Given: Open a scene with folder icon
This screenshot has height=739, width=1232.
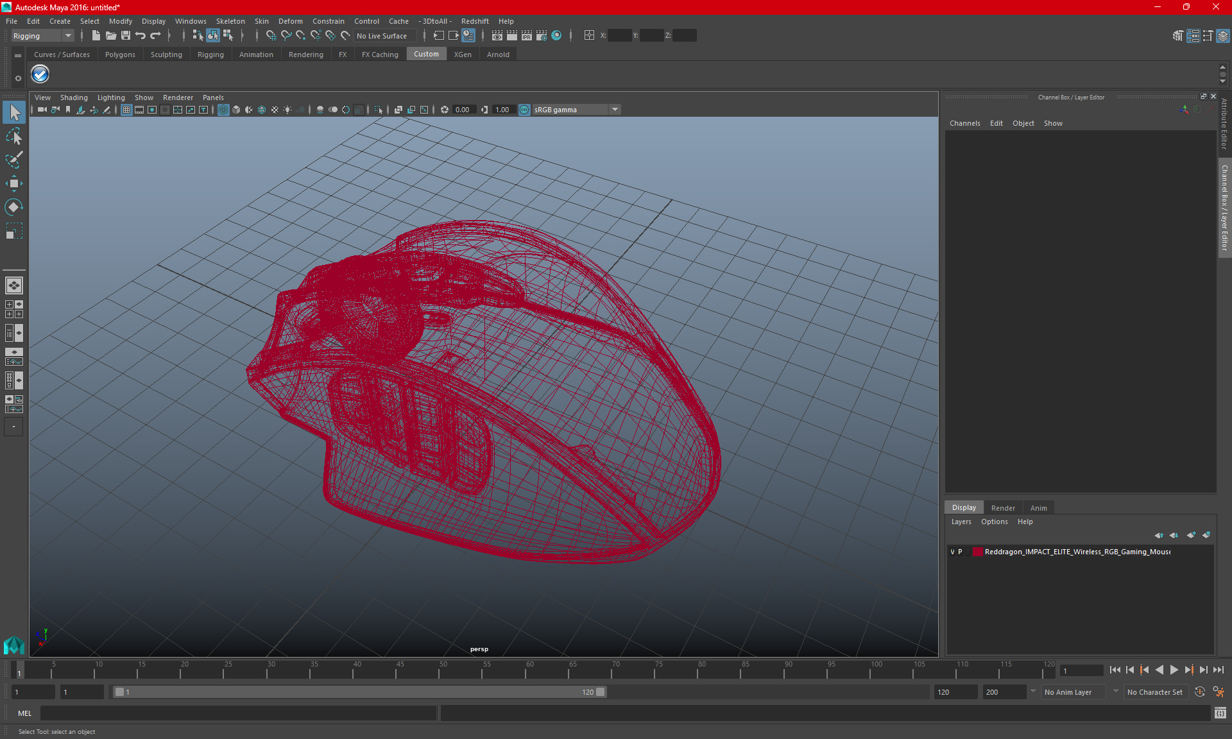Looking at the screenshot, I should tap(110, 36).
